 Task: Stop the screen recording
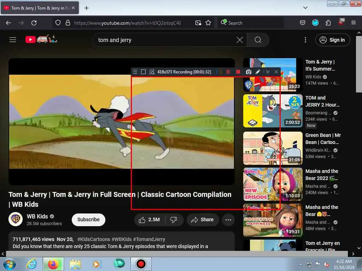tap(238, 72)
